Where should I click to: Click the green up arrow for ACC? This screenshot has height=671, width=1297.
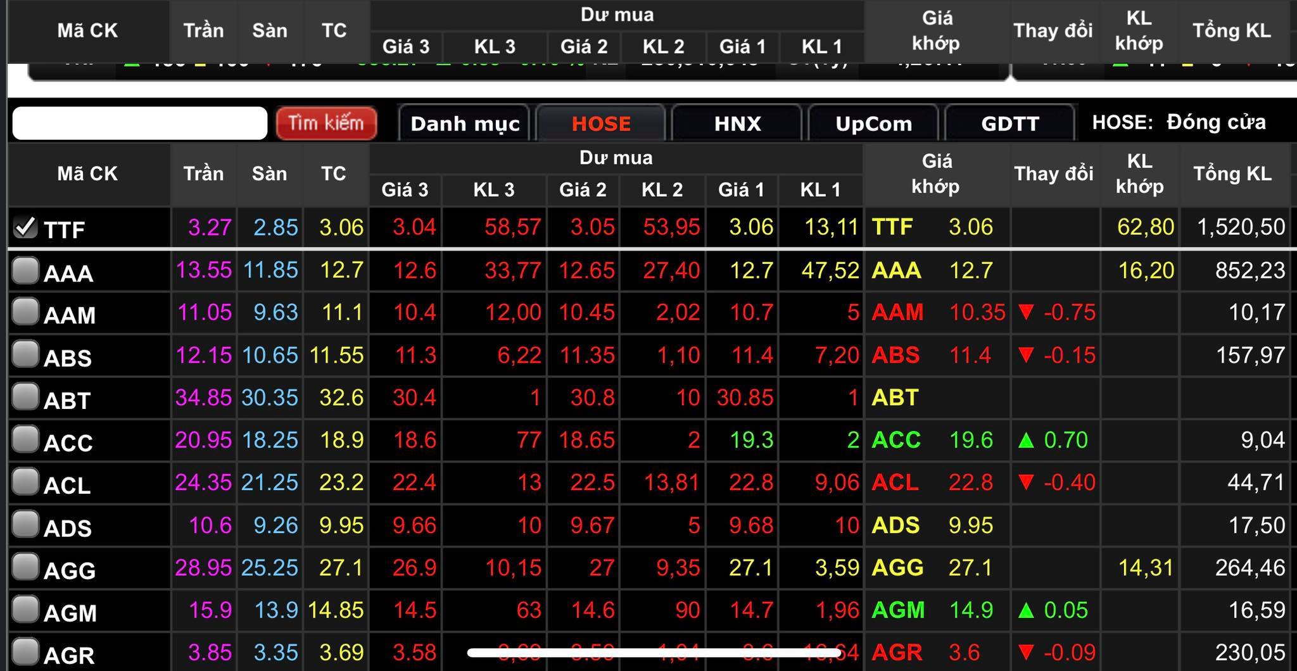pyautogui.click(x=1026, y=440)
